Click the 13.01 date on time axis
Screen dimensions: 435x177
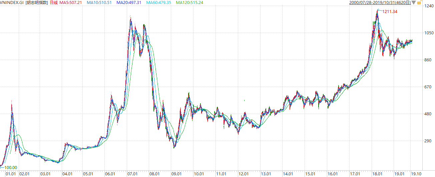tap(266, 174)
